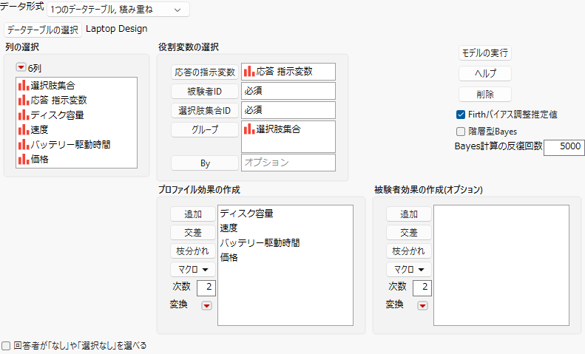585x354 pixels.
Task: Open the マクロ dropdown in 被験者効果の作成
Action: pyautogui.click(x=409, y=270)
